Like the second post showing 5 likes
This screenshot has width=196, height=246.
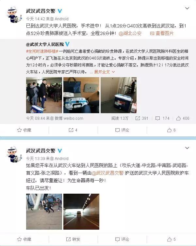tap(171, 239)
